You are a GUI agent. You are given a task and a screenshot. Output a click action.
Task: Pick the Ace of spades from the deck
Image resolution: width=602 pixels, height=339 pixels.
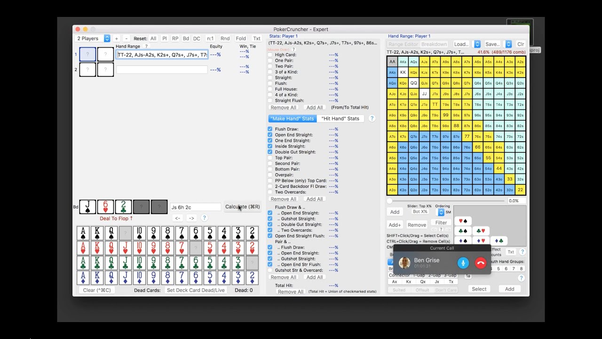[83, 234]
